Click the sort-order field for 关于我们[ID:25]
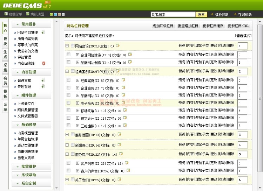263x191 pixels. [243, 180]
